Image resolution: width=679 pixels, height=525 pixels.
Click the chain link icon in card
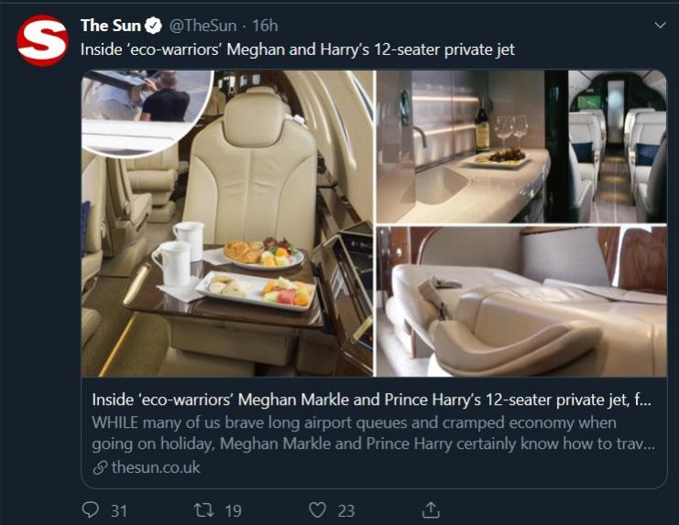tap(100, 468)
